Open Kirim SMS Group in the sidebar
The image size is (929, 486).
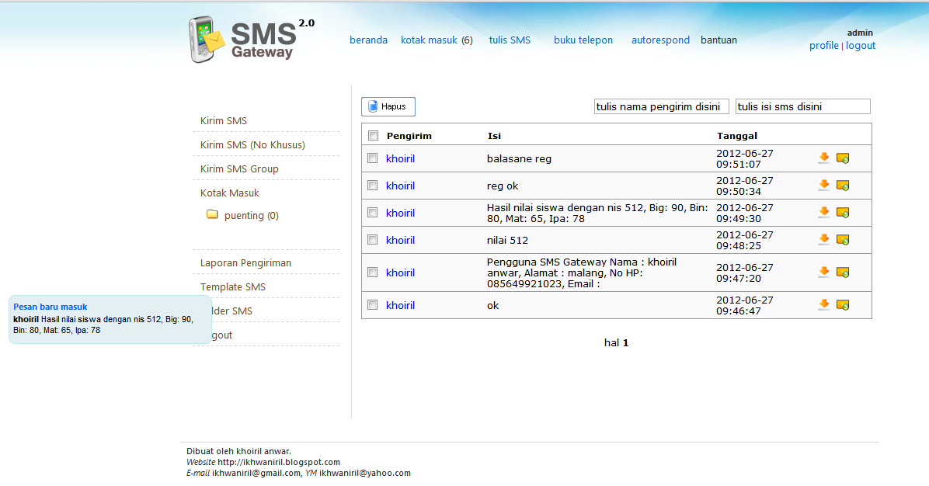tap(239, 168)
